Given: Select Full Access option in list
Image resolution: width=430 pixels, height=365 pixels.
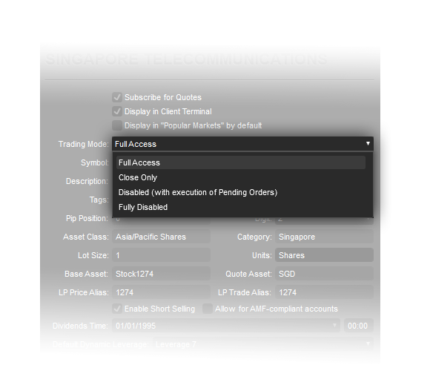Looking at the screenshot, I should tap(241, 162).
